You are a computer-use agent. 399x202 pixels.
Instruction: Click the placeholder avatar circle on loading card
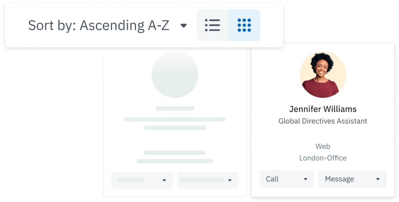click(x=175, y=75)
